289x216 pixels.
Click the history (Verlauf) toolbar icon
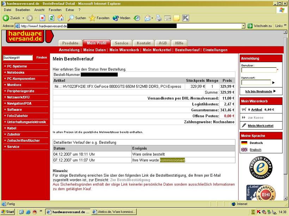(x=137, y=18)
